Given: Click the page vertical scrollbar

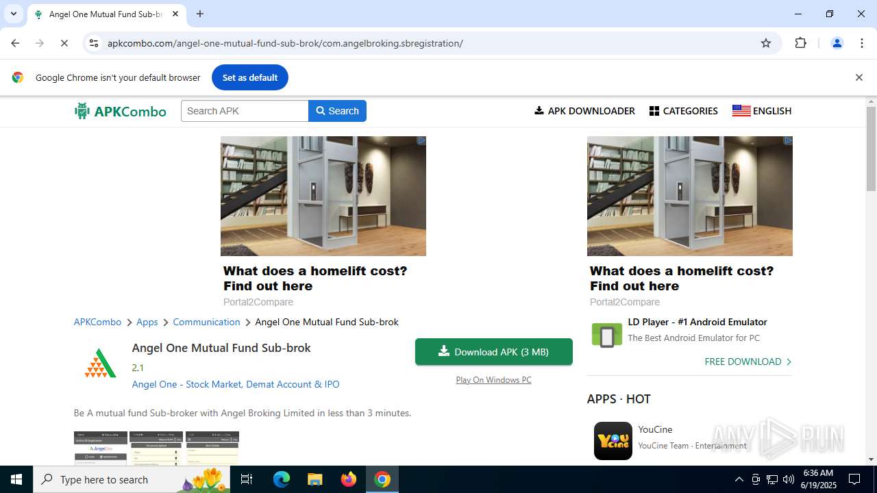Looking at the screenshot, I should tap(871, 149).
